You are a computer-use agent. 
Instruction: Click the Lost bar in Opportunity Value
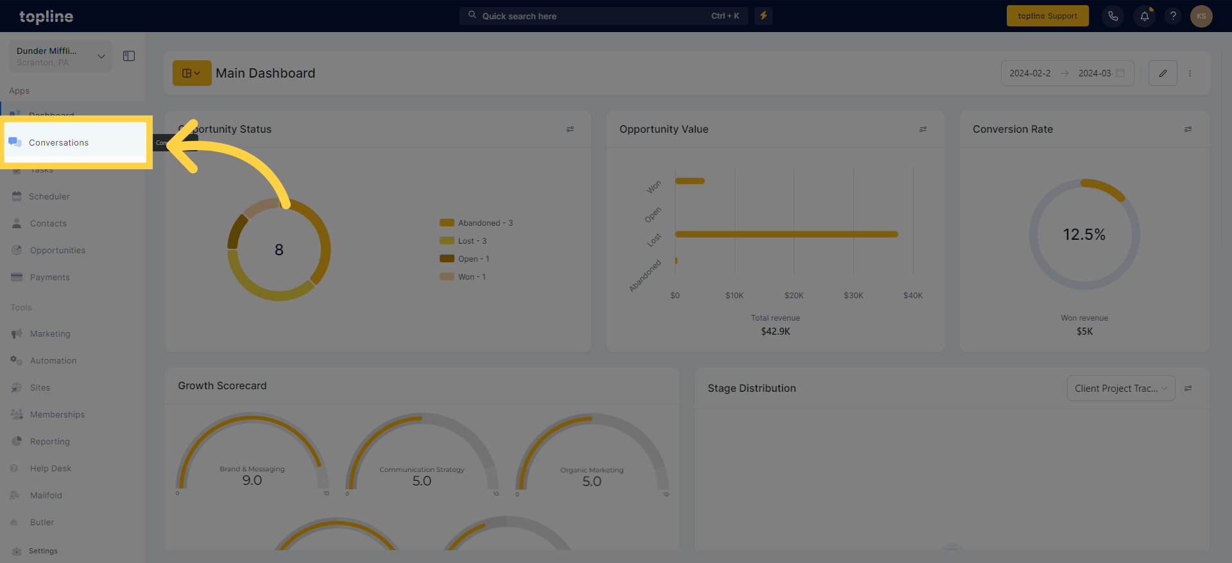(x=786, y=234)
